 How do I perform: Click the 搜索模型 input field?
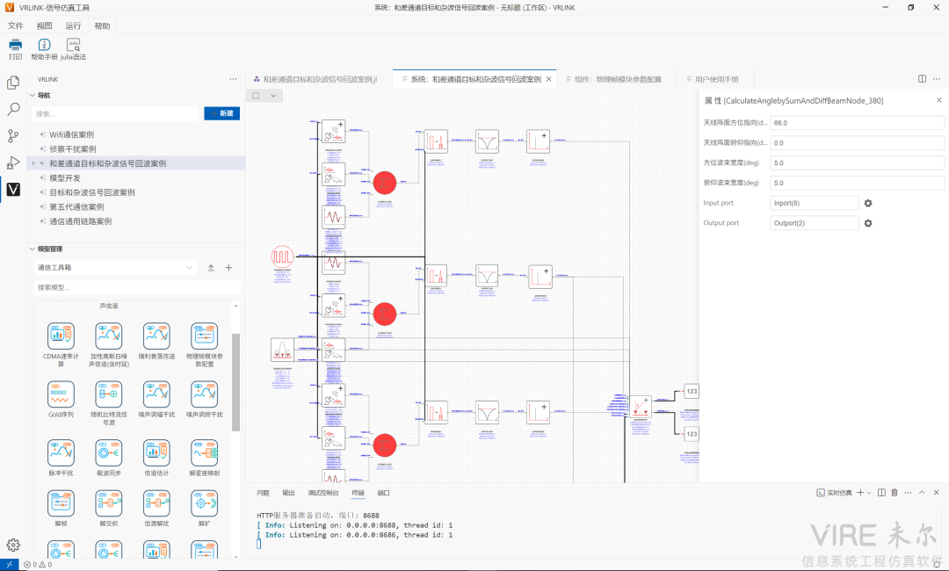pos(137,287)
